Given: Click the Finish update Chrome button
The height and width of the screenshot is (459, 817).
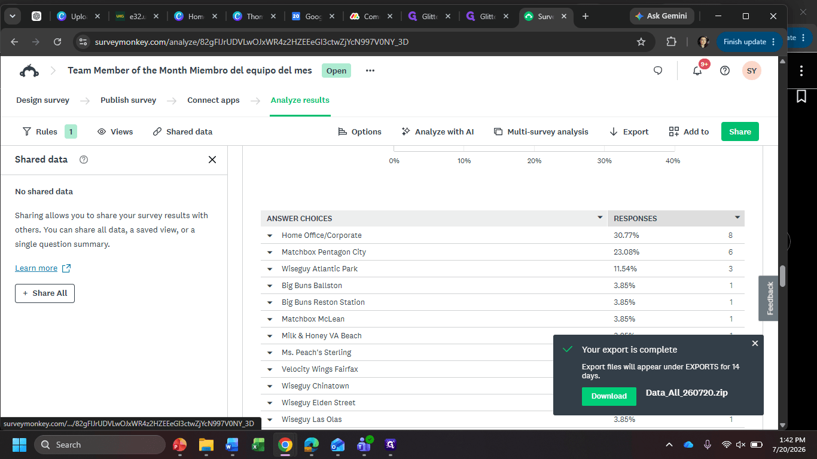Looking at the screenshot, I should pyautogui.click(x=749, y=42).
